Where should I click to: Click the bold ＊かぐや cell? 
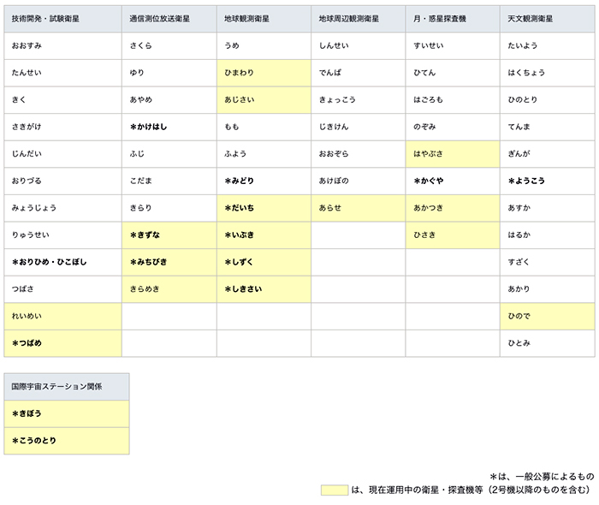(453, 181)
